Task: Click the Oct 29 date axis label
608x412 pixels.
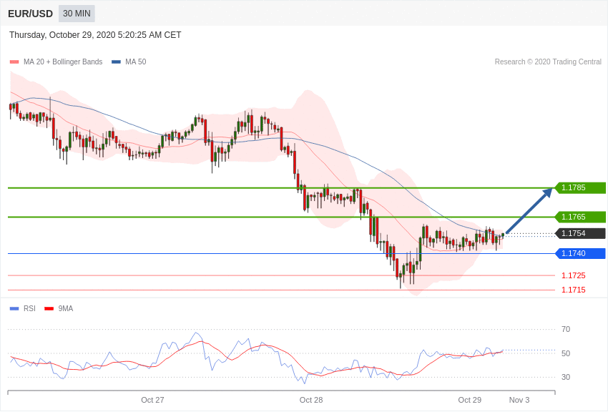Action: point(469,400)
